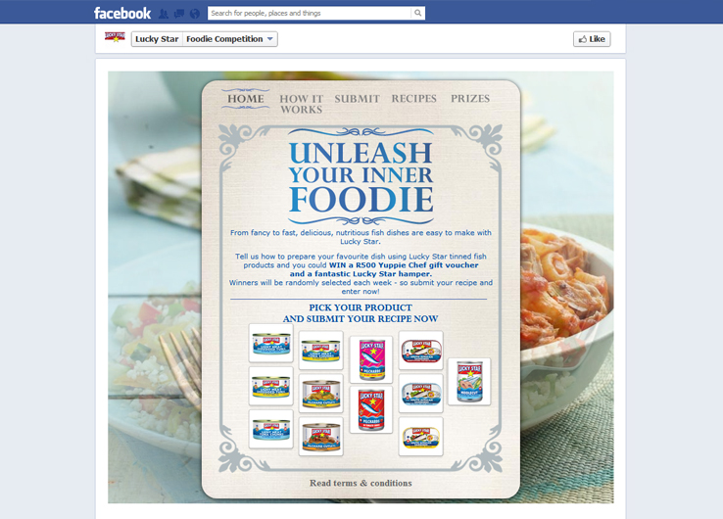Click the Like button

[592, 39]
